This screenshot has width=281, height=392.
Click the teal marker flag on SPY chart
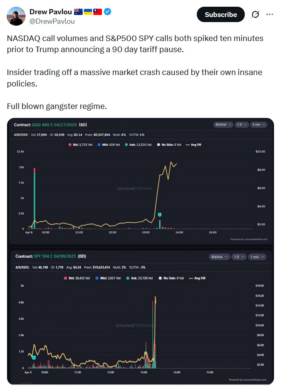pos(34,358)
